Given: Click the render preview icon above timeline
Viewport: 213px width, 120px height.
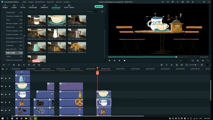Looking at the screenshot, I should tap(161, 65).
